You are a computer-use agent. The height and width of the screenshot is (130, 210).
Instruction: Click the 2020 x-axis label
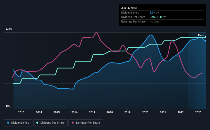coord(145,112)
